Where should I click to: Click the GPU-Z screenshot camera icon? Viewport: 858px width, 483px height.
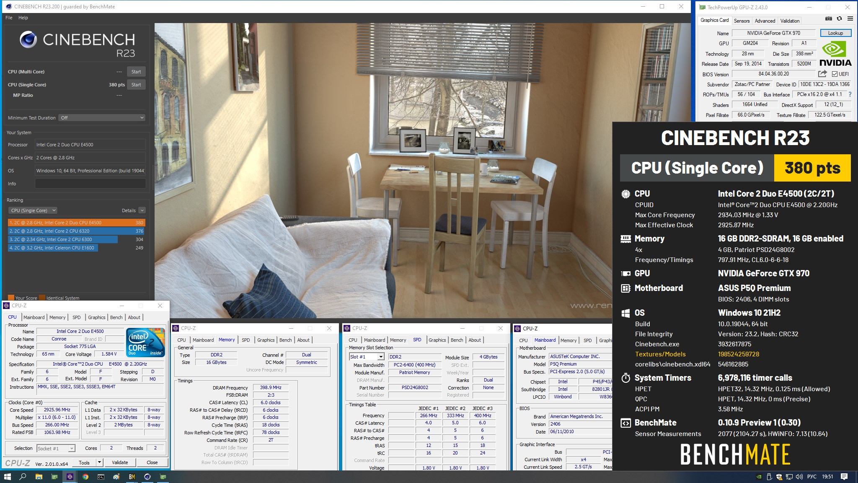[x=828, y=19]
